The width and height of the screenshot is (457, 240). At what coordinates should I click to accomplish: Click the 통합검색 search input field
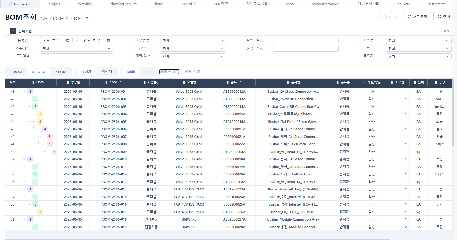[x=77, y=56]
